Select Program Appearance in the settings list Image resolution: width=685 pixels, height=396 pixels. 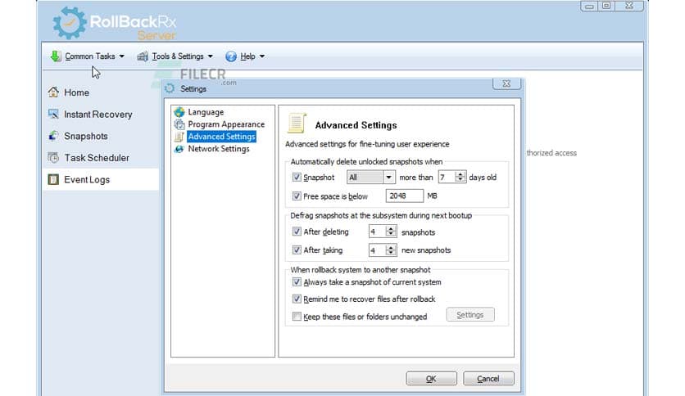pyautogui.click(x=226, y=124)
